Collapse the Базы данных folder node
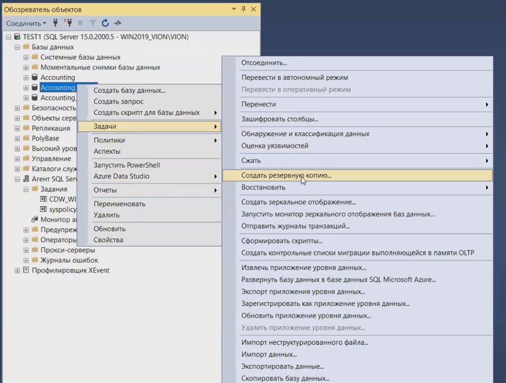Viewport: 506px width, 383px height. tap(17, 47)
